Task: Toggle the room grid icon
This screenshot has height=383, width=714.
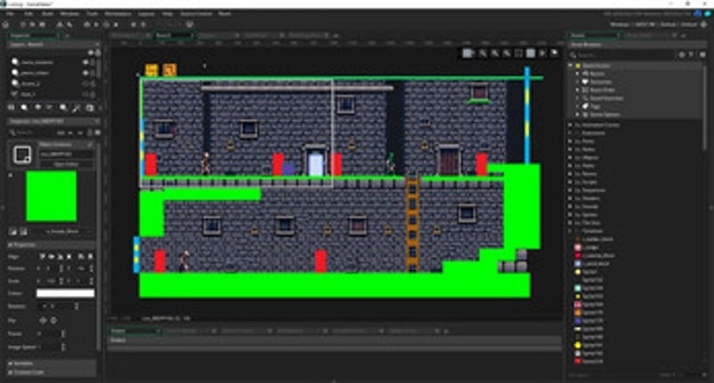Action: point(467,54)
